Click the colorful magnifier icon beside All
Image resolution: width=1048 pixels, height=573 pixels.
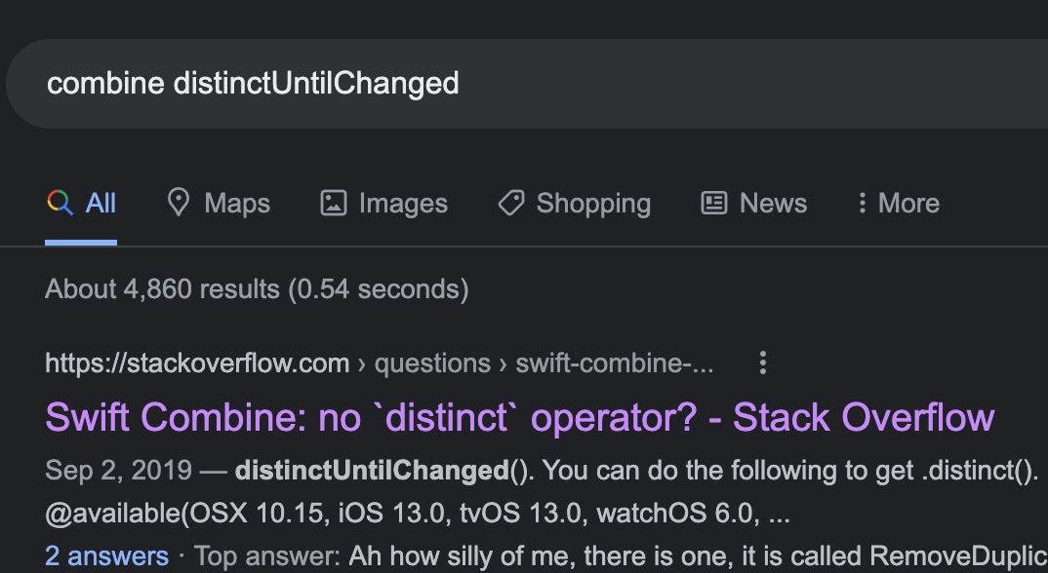(x=60, y=203)
